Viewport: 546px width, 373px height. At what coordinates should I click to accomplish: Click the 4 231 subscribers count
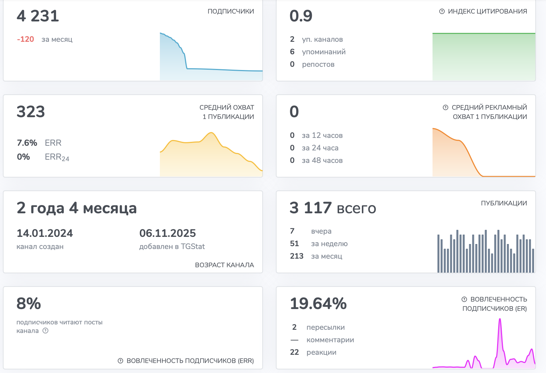click(38, 16)
